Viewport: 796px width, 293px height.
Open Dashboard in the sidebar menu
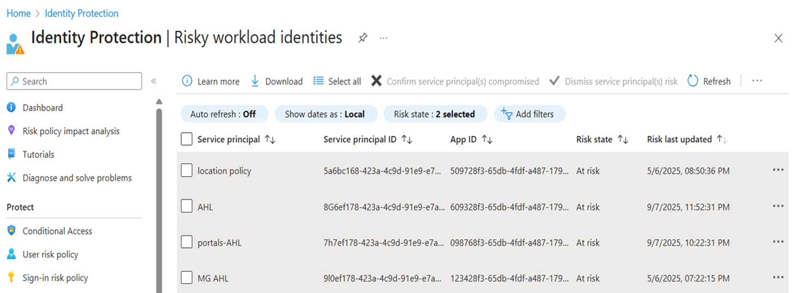[x=43, y=107]
